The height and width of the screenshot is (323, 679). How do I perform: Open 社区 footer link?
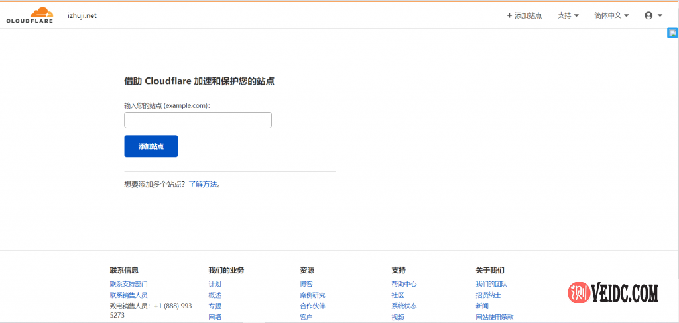pyautogui.click(x=398, y=295)
